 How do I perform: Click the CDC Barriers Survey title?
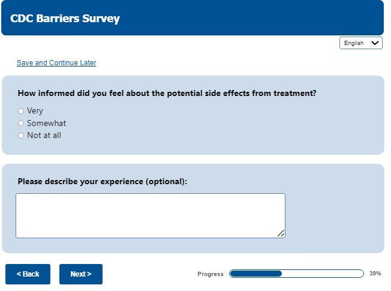(65, 19)
